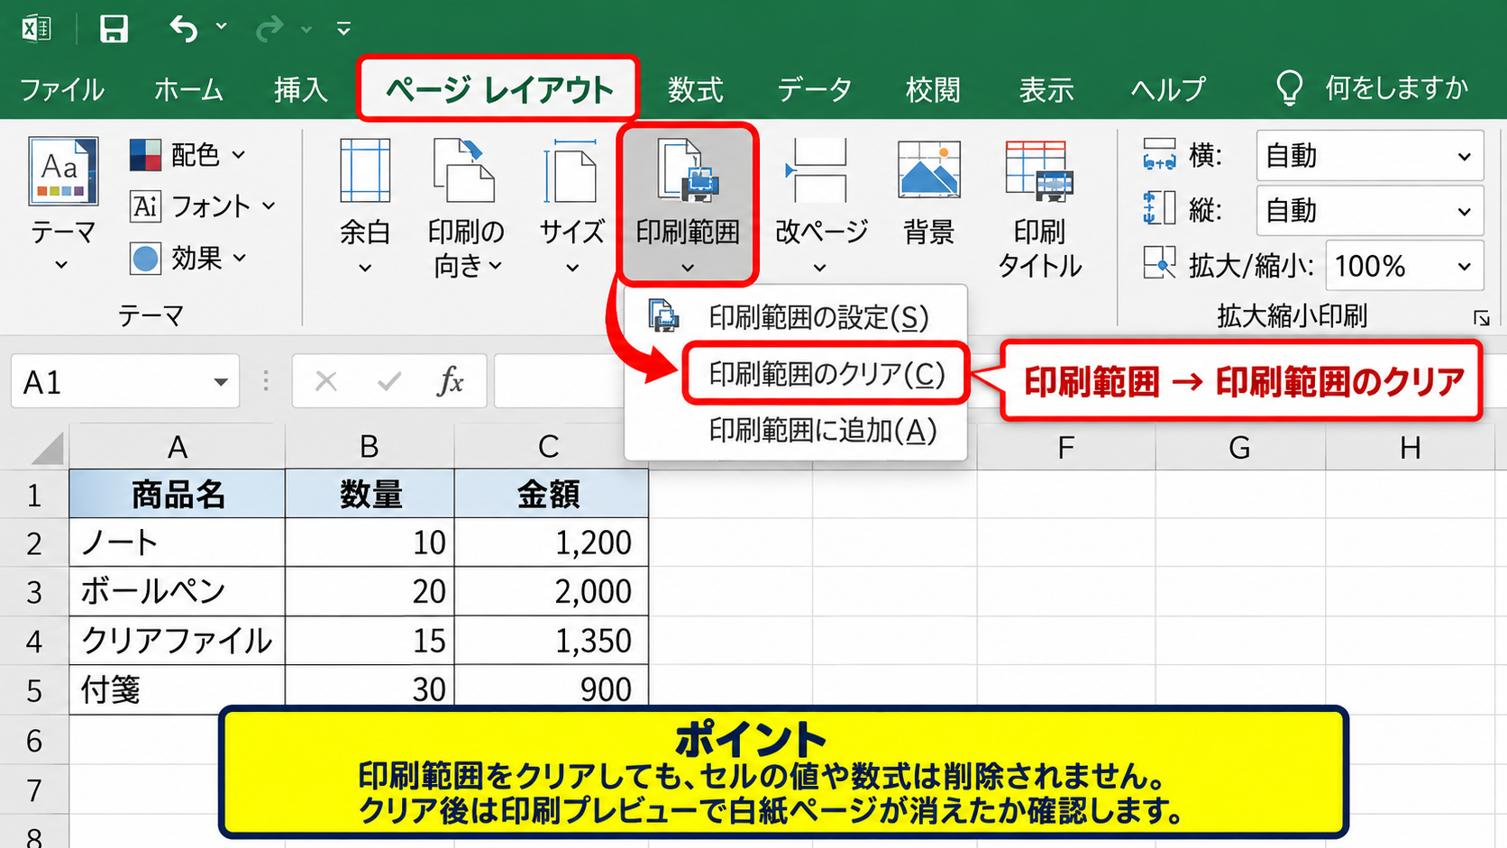The image size is (1507, 848).
Task: Open the 効果 theme effects menu
Action: [x=188, y=259]
